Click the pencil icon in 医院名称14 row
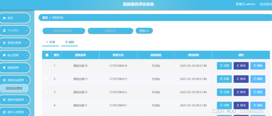 [238, 66]
